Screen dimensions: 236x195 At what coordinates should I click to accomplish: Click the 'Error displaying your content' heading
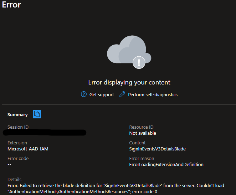pos(129,82)
